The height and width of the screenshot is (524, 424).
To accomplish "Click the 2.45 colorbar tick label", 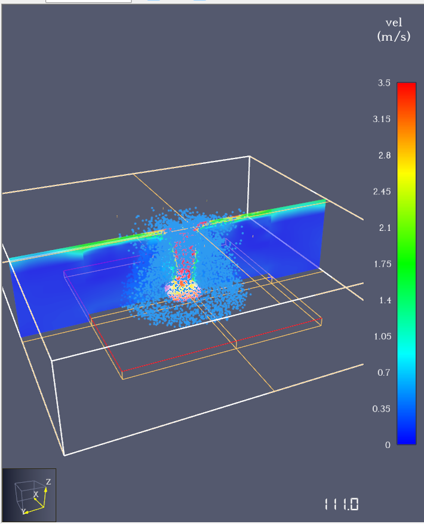I will point(382,191).
